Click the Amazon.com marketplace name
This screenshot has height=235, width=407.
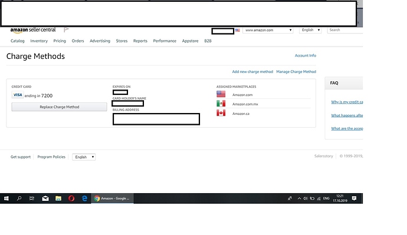(x=242, y=95)
